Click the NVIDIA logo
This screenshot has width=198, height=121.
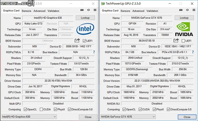[184, 29]
